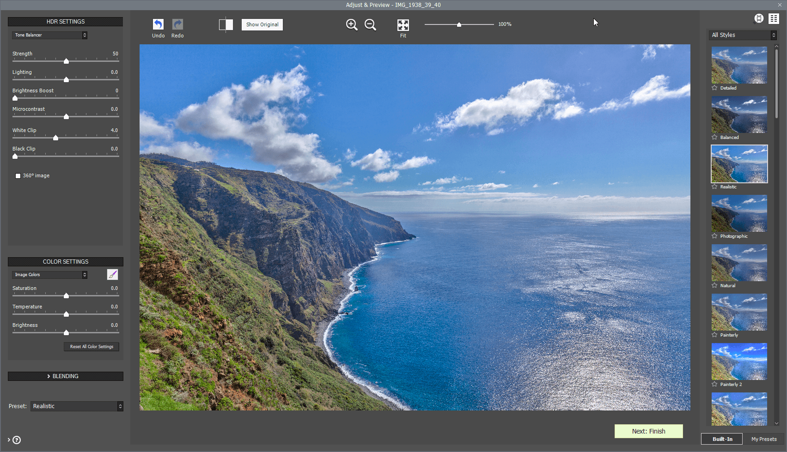Click the Saturation slider handle
The height and width of the screenshot is (452, 787).
(x=66, y=295)
